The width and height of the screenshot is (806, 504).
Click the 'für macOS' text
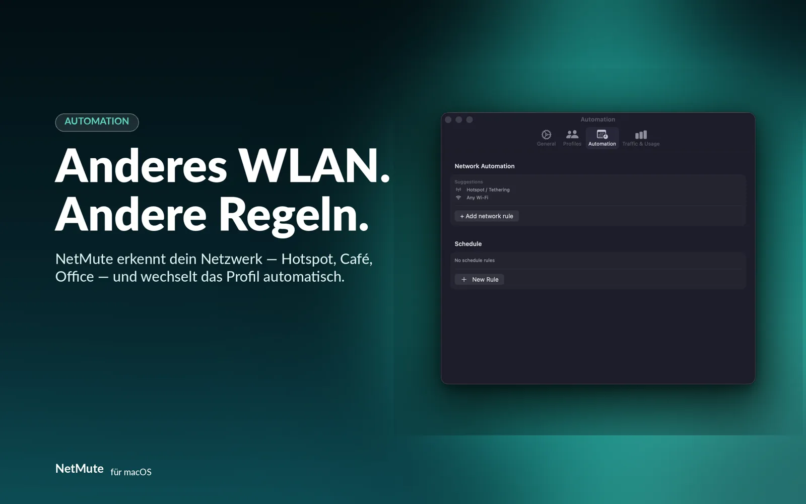coord(131,472)
